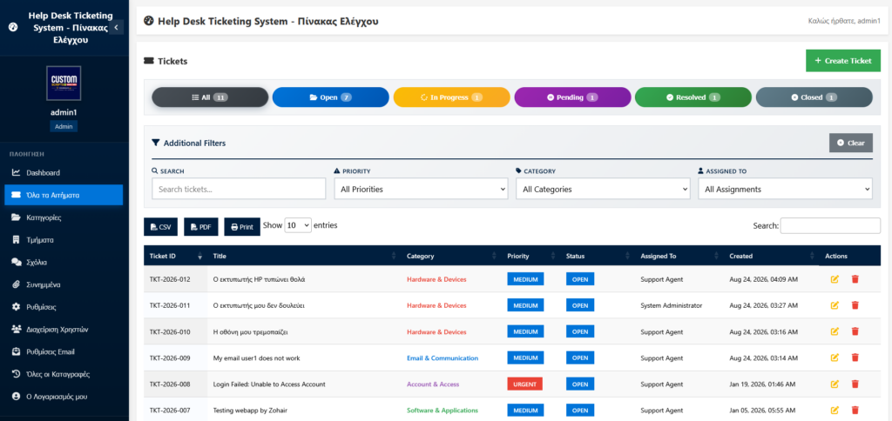This screenshot has width=892, height=421.
Task: Click the Create Ticket button
Action: tap(843, 61)
